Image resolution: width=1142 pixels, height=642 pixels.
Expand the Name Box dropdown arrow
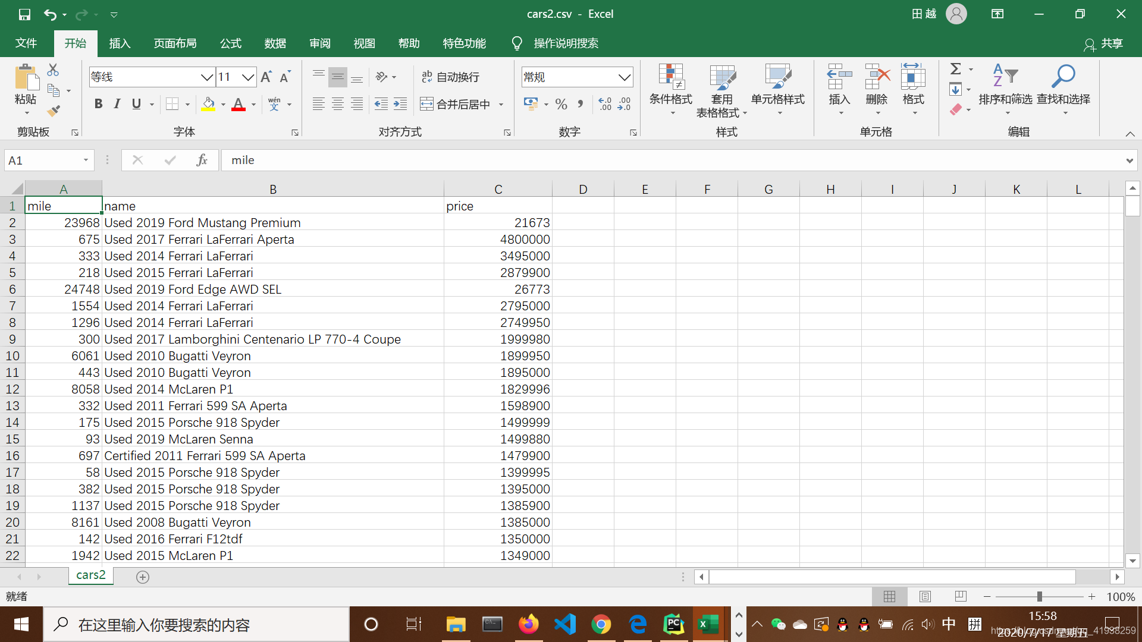[86, 160]
